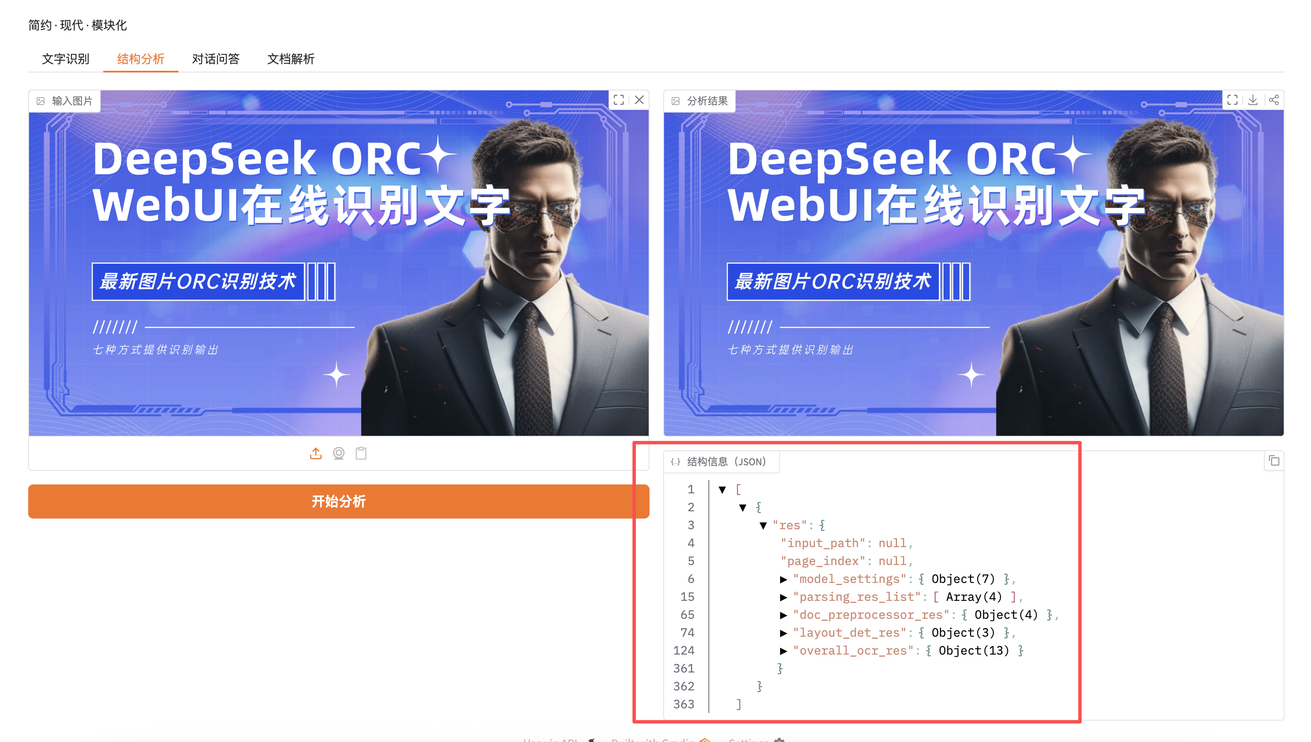Open the 对话问答 tab
This screenshot has width=1311, height=742.
tap(216, 59)
